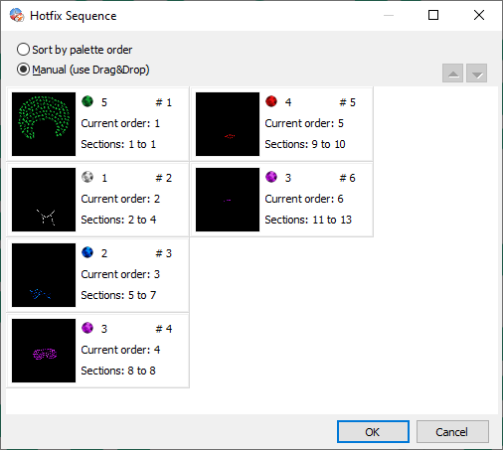Click the '# 1' label

[x=164, y=102]
